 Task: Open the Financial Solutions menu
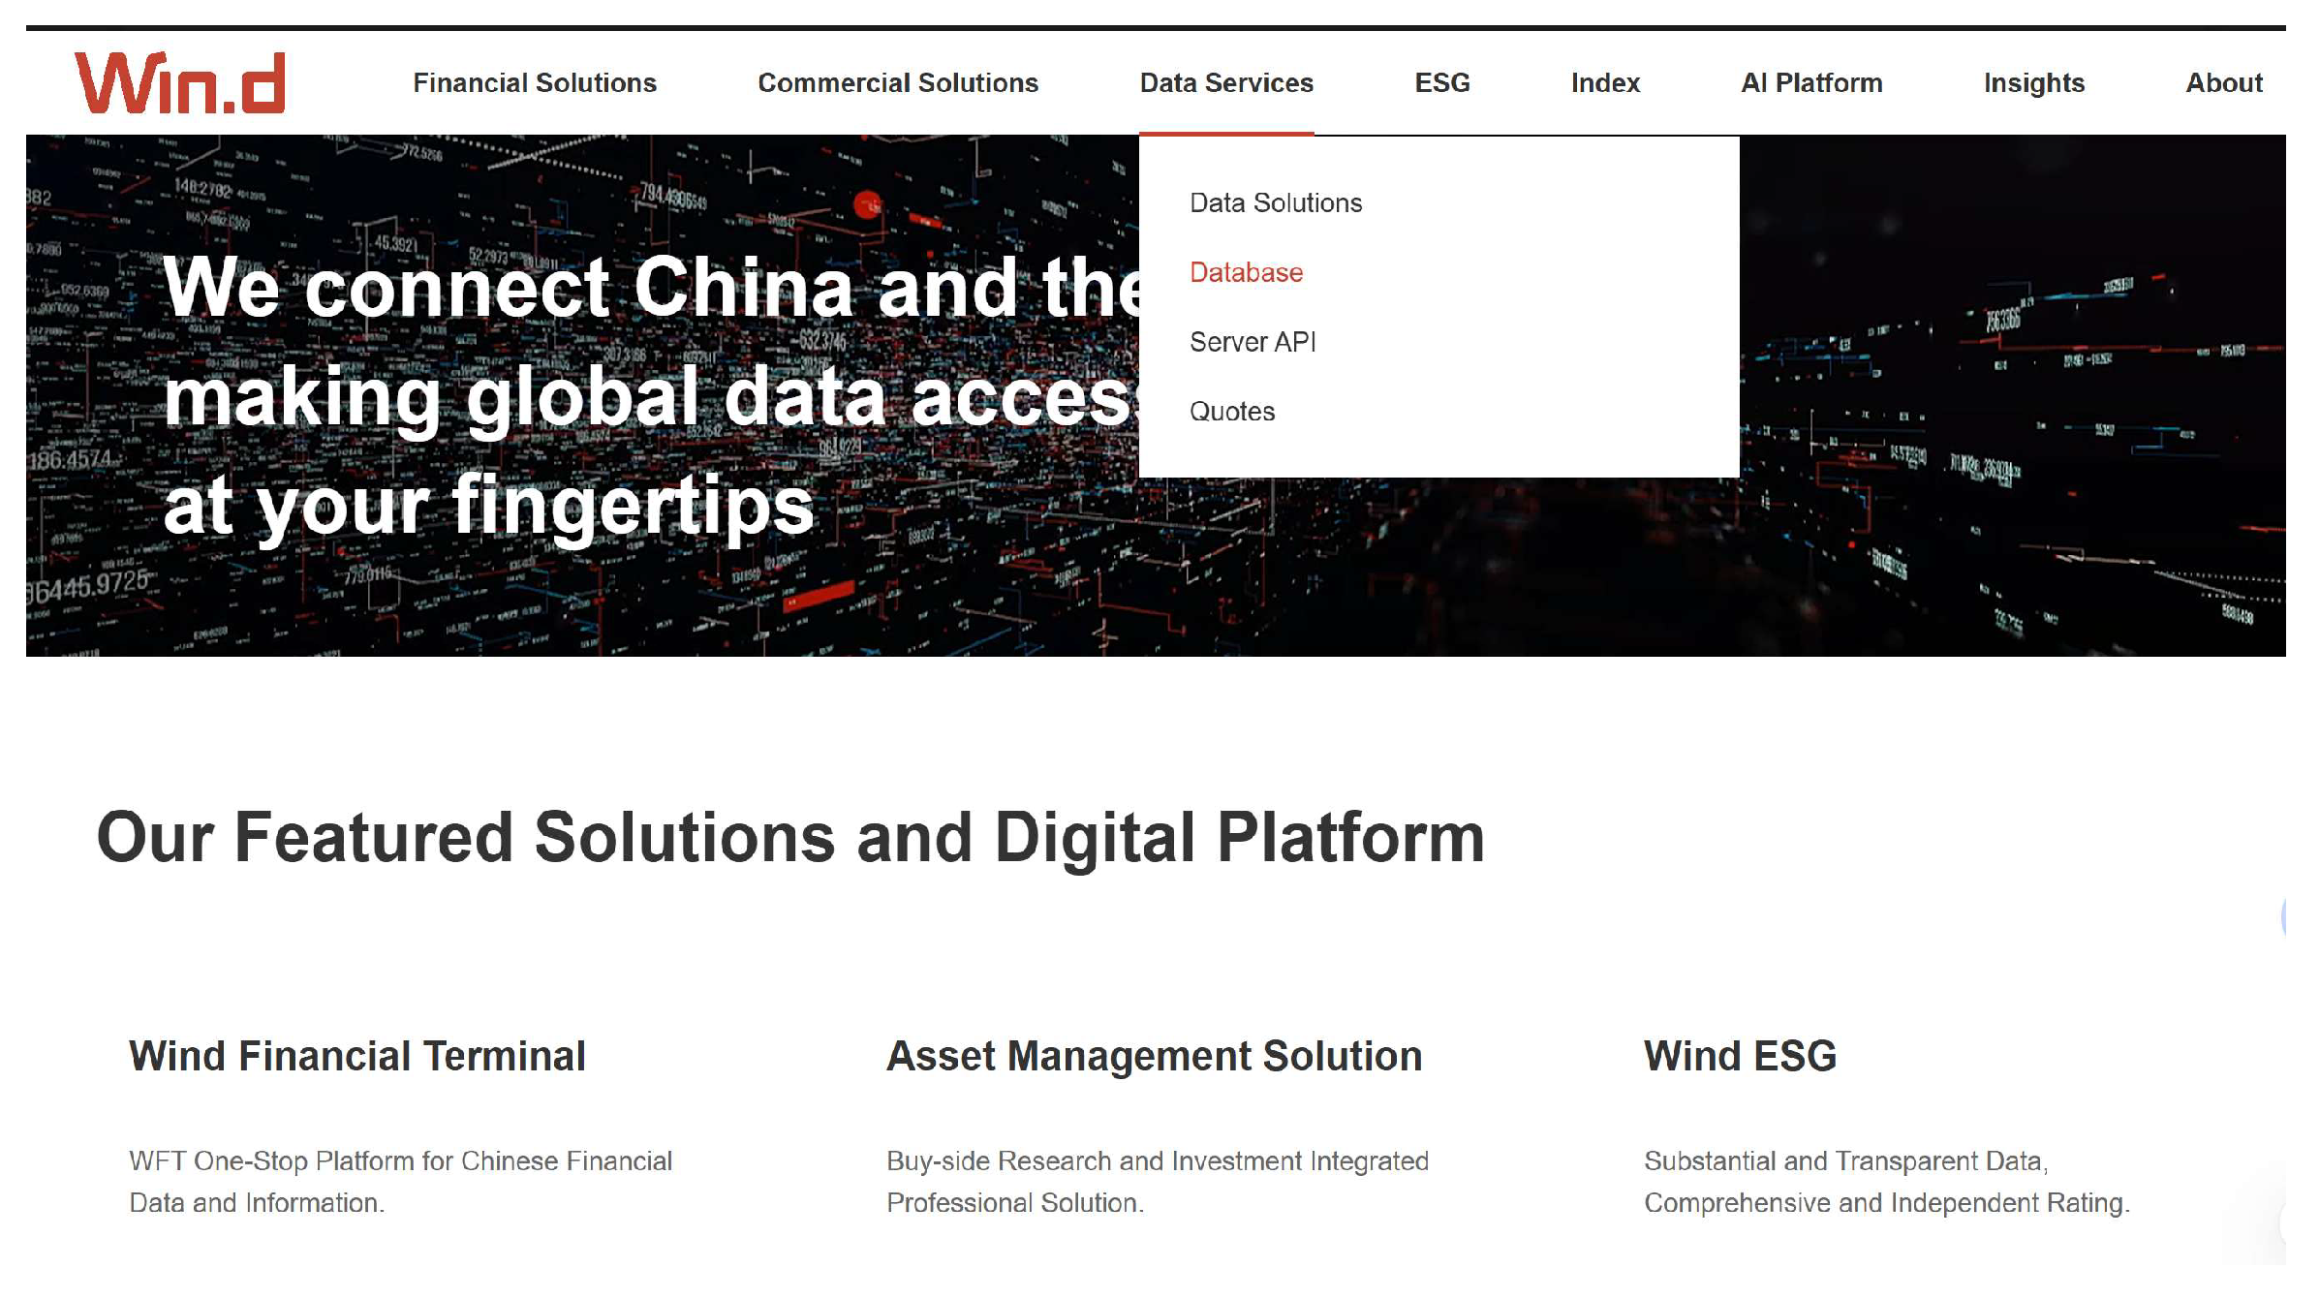534,83
